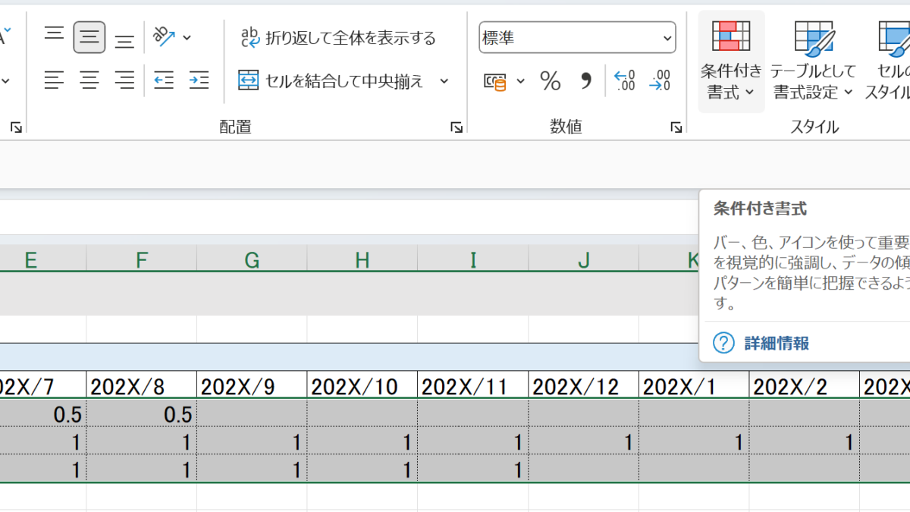Viewport: 910px width, 512px height.
Task: Toggle 折り返して全体を表示する wrap text
Action: (x=337, y=37)
